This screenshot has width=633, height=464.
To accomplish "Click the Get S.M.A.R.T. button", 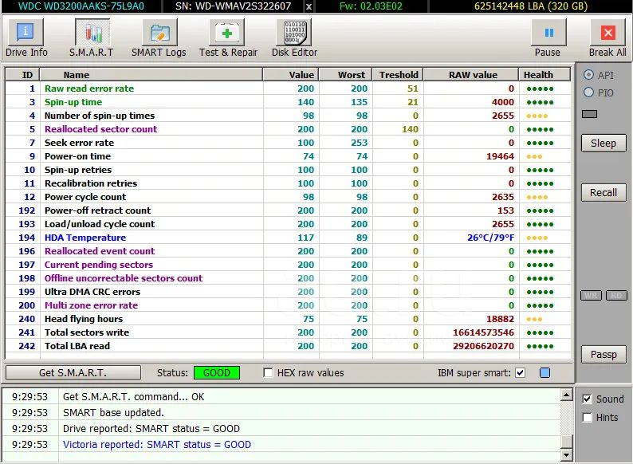I will [73, 373].
